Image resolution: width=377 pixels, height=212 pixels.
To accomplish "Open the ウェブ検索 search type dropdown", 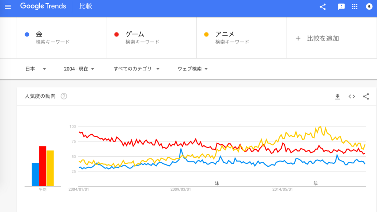I will (193, 69).
